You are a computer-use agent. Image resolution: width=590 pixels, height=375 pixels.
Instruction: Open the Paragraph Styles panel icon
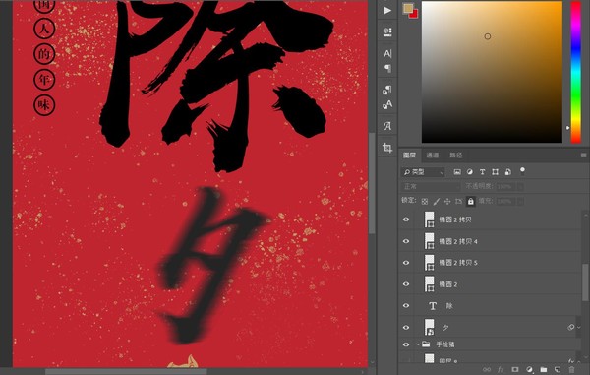point(387,90)
